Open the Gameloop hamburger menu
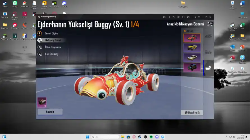 (x=199, y=17)
